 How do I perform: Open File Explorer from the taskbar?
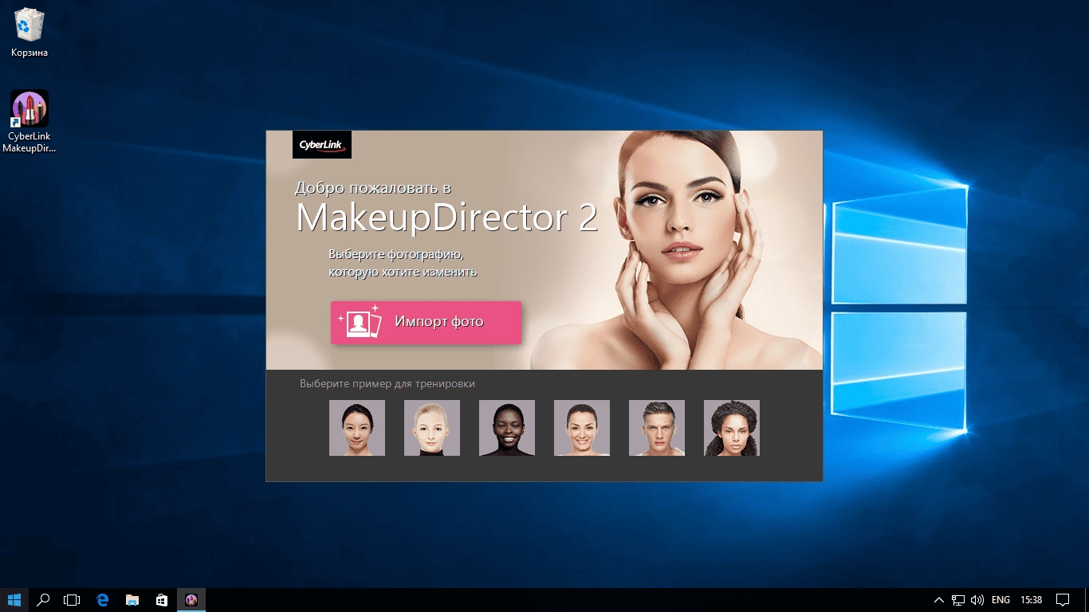(132, 600)
